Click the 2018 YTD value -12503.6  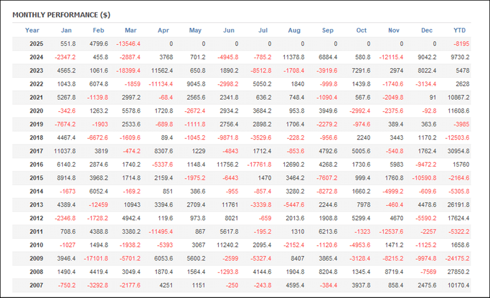pos(457,138)
